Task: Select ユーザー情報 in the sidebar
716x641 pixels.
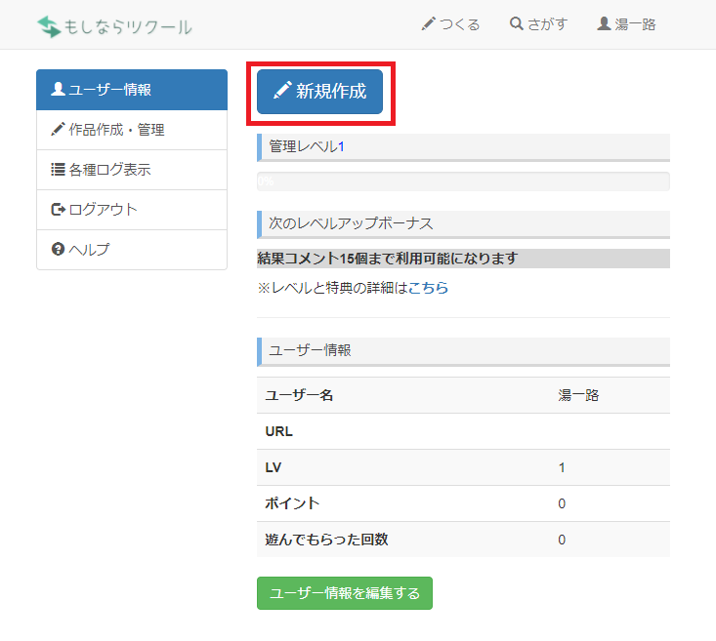Action: (132, 90)
